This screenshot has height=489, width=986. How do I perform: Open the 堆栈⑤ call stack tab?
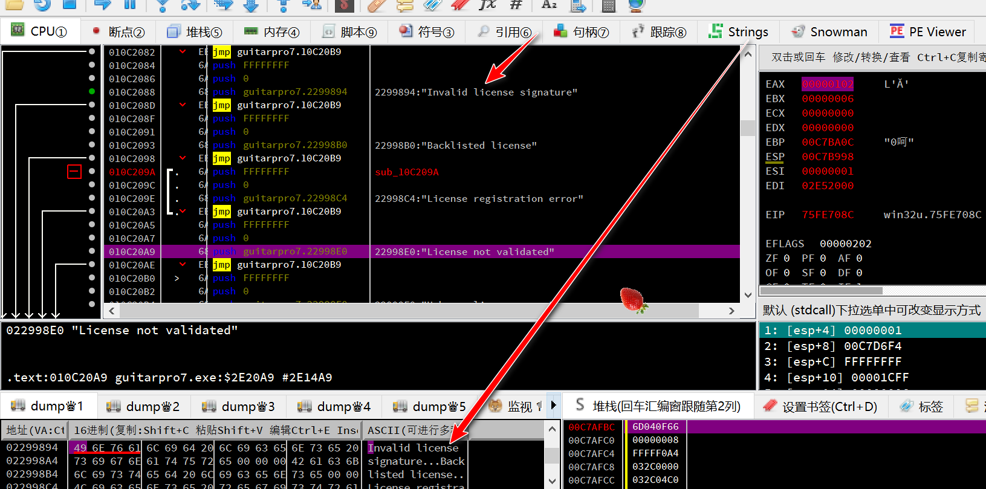pos(195,31)
